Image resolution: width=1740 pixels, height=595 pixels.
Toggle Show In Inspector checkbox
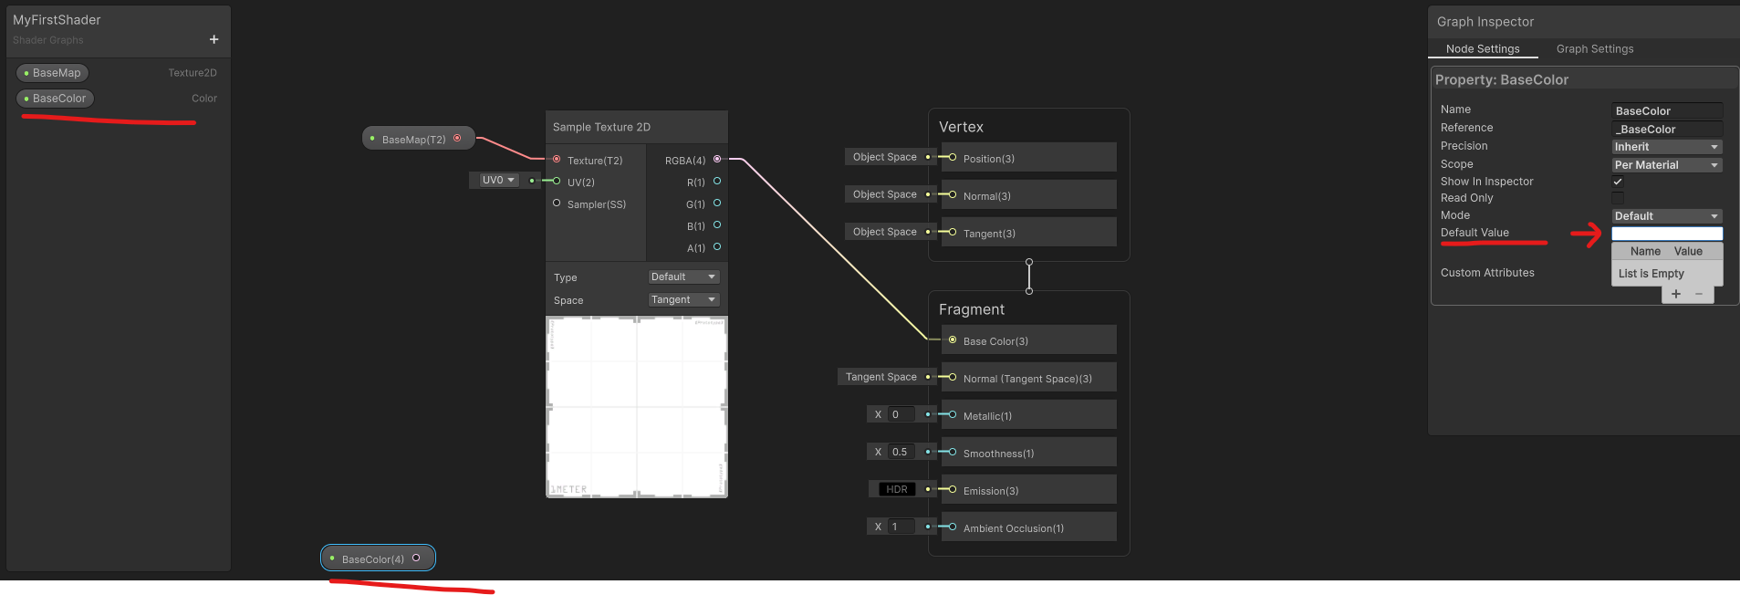[1618, 182]
